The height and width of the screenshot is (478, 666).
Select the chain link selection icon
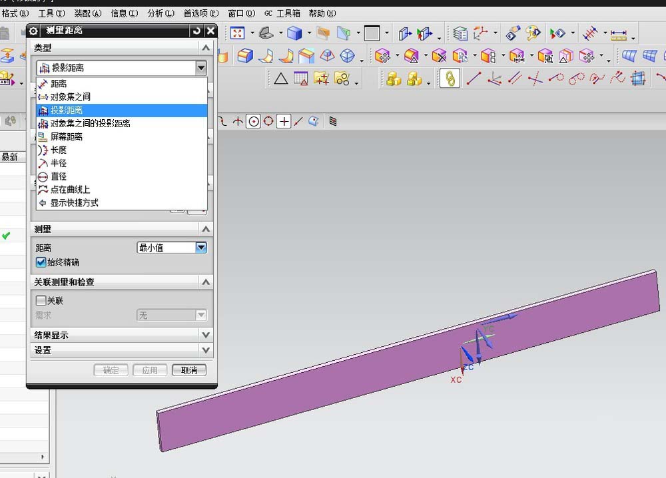[x=450, y=79]
